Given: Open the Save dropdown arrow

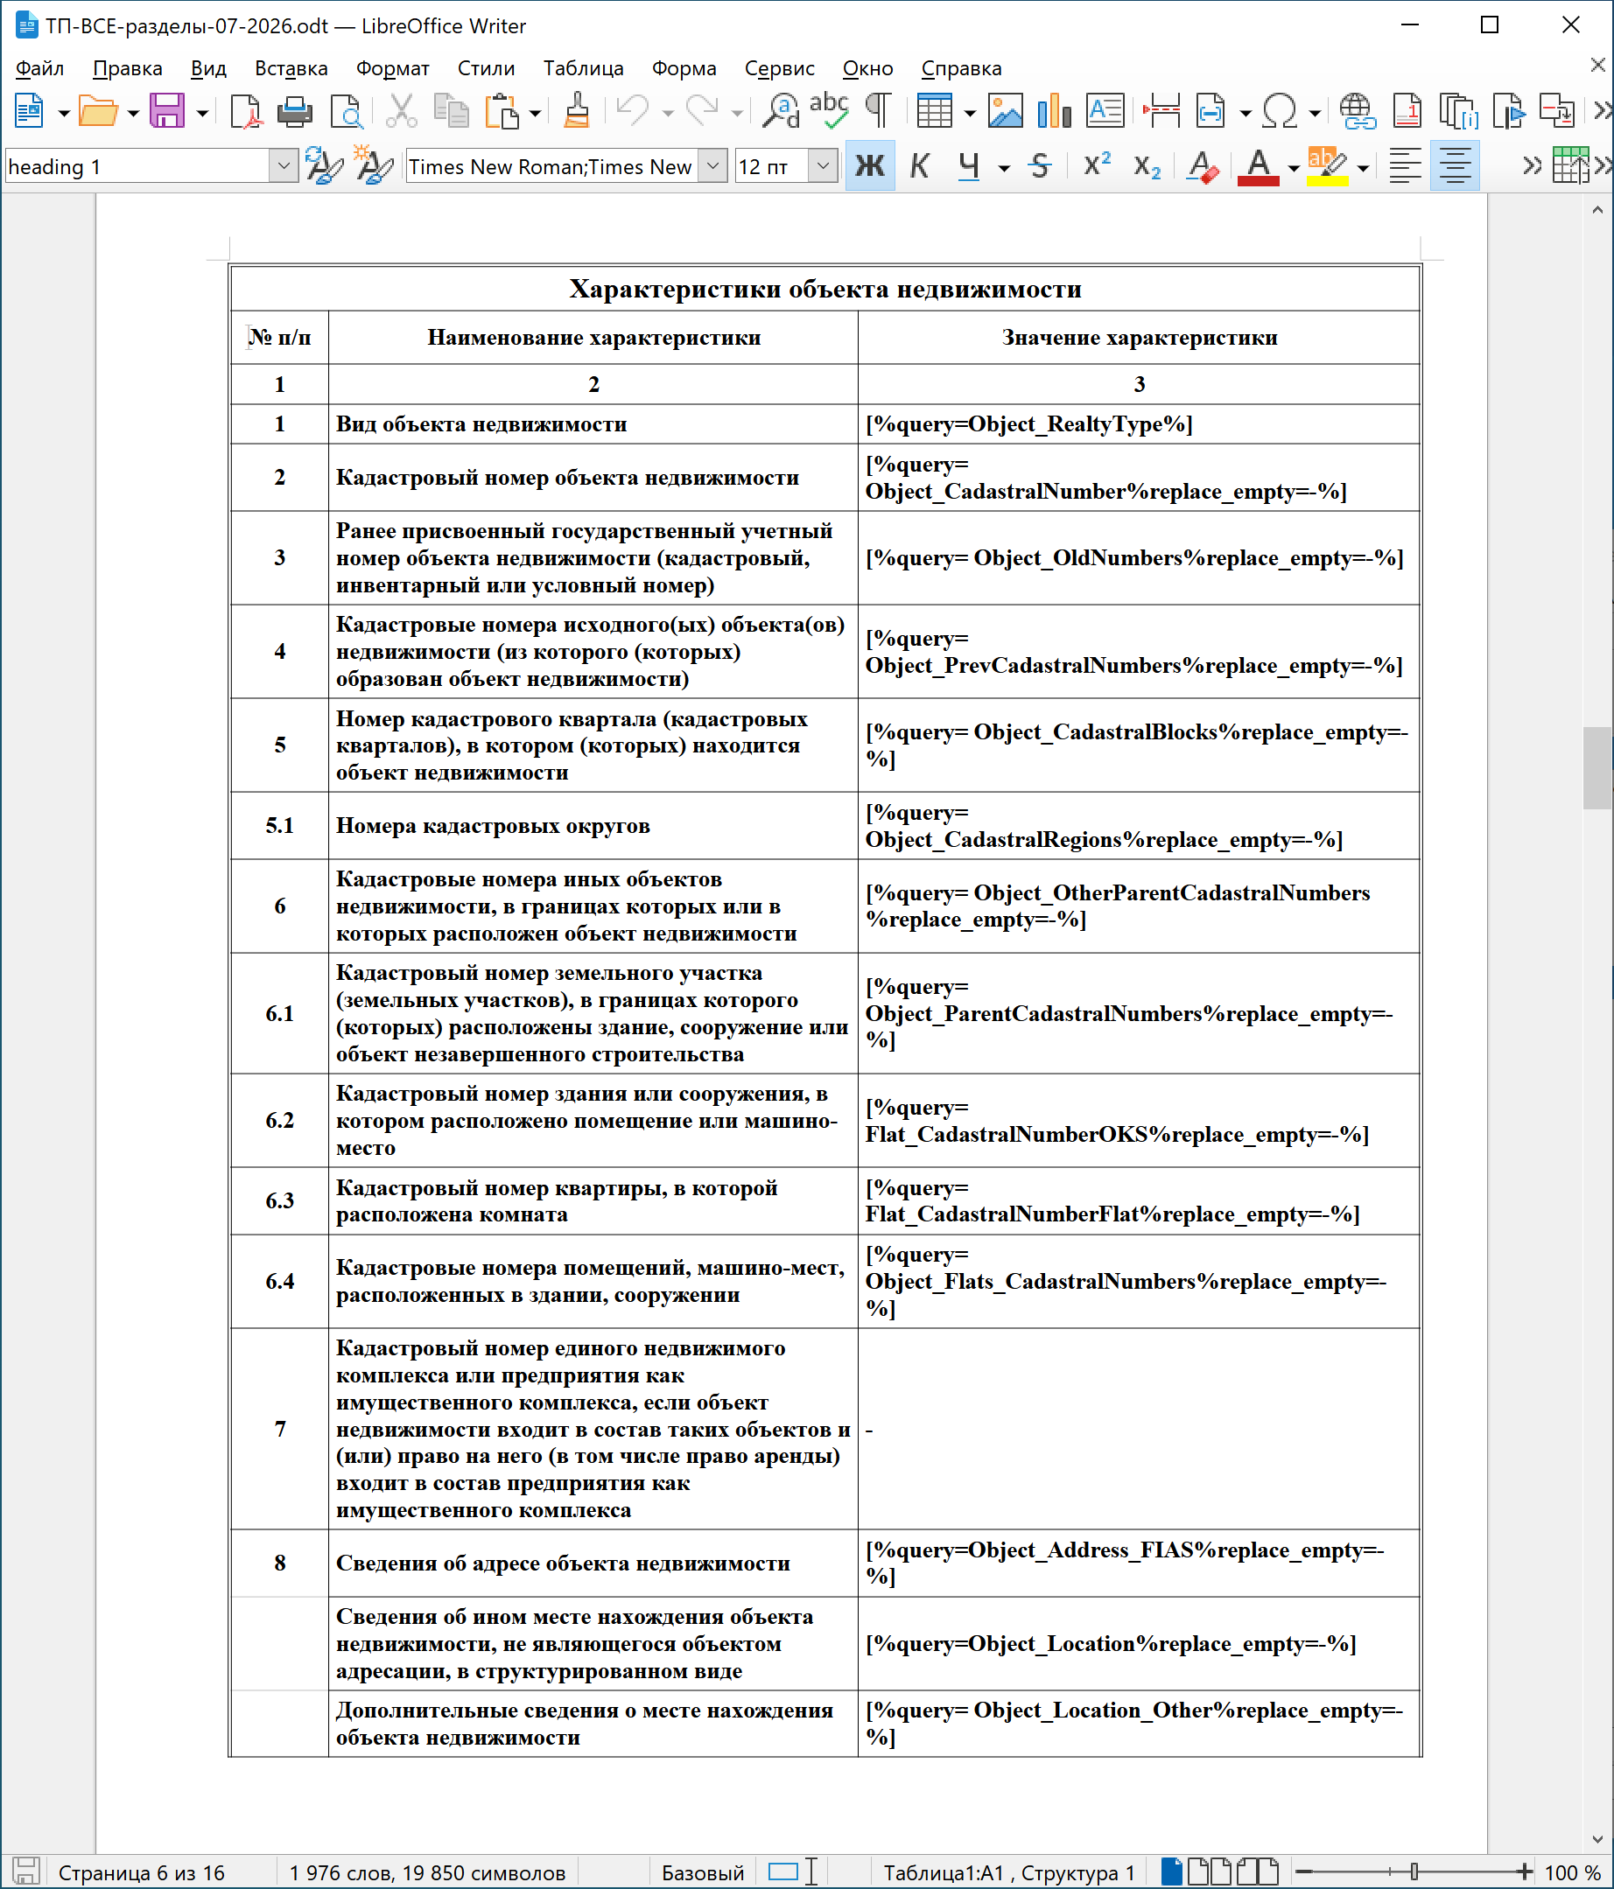Looking at the screenshot, I should [202, 113].
